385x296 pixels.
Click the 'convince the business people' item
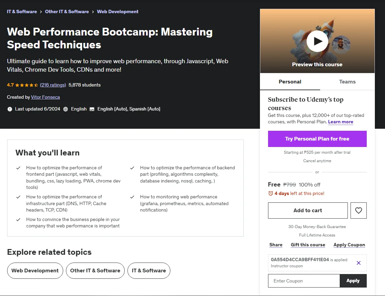tap(73, 223)
